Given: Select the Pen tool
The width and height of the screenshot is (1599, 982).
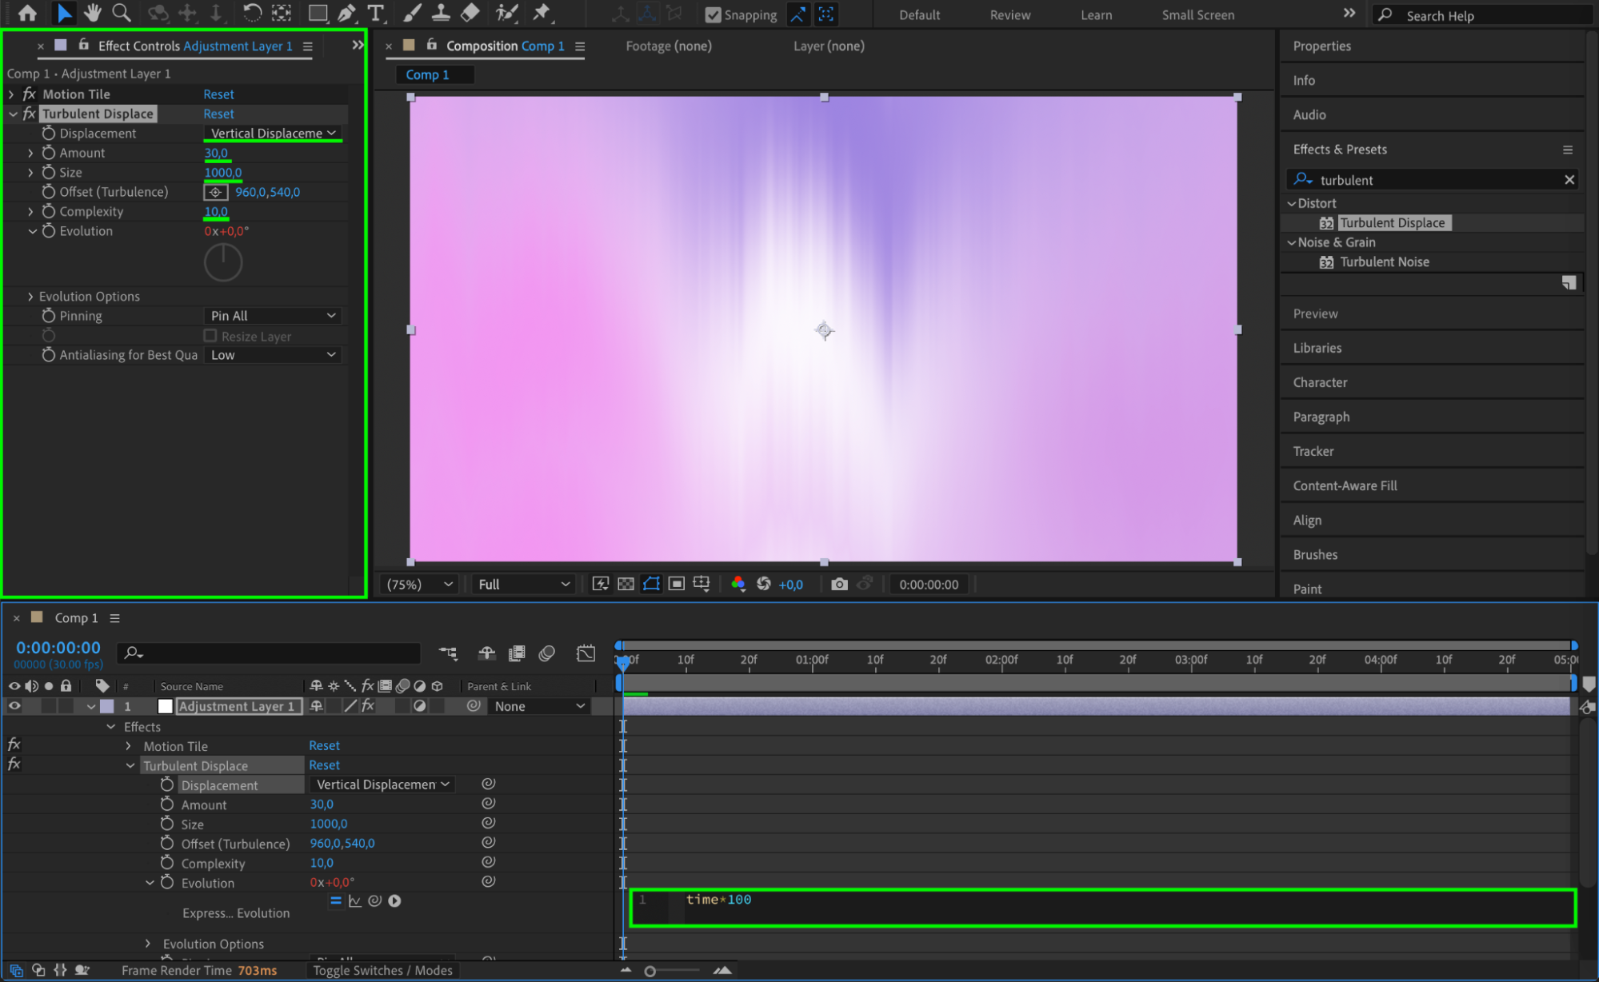Looking at the screenshot, I should point(346,13).
